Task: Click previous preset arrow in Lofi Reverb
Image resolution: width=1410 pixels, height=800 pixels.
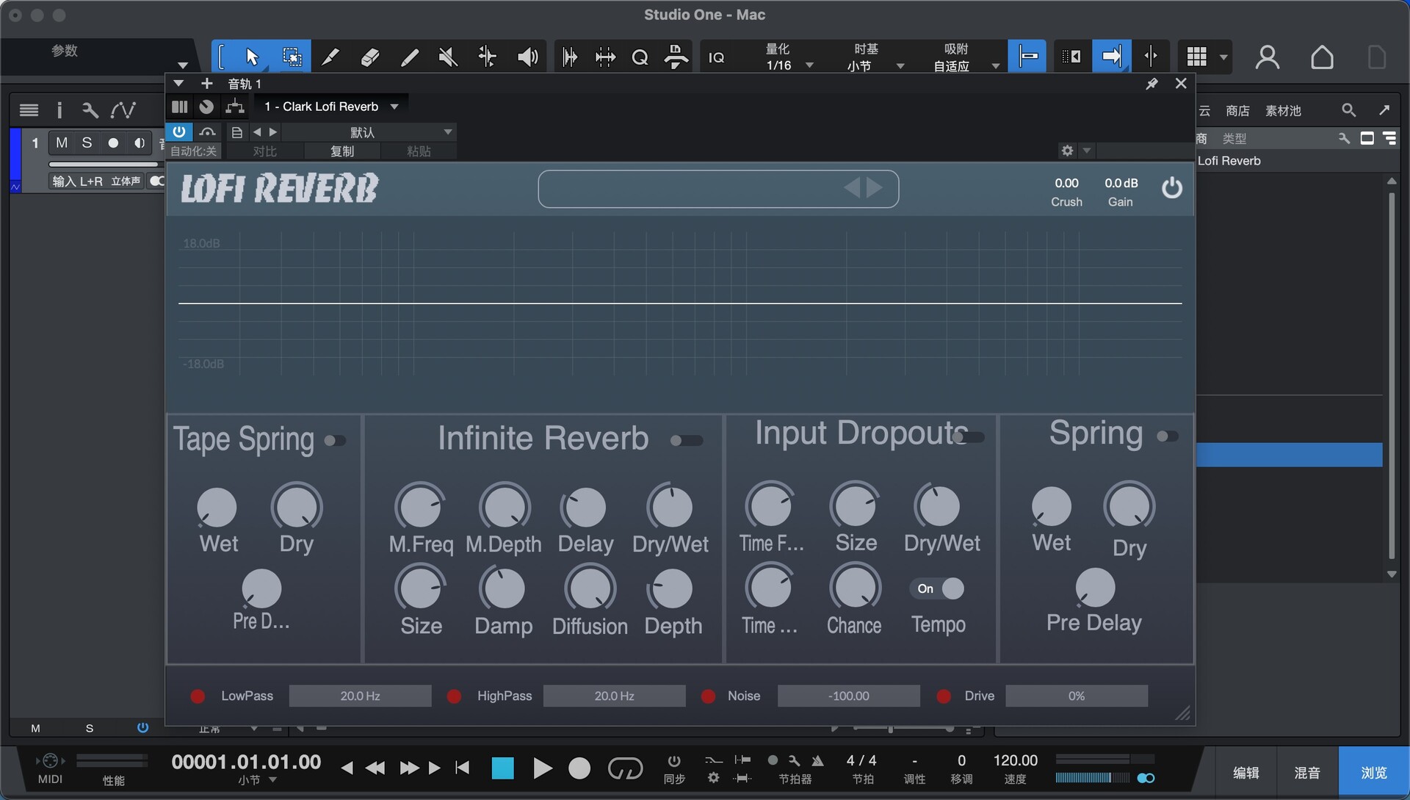Action: 851,187
